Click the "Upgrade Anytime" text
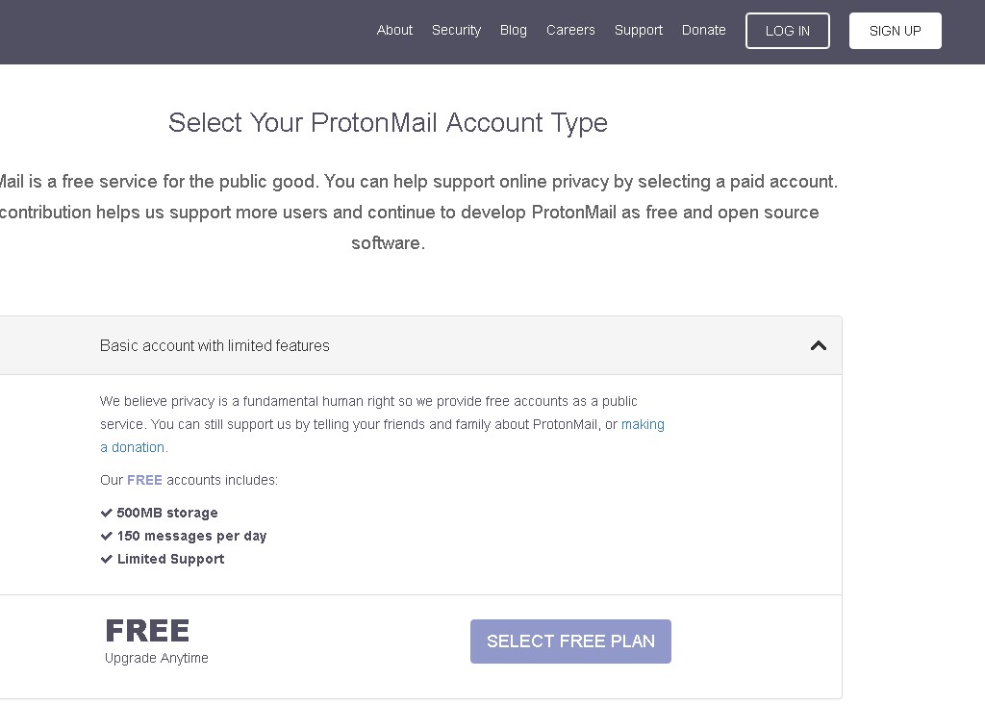Image resolution: width=985 pixels, height=704 pixels. pos(157,659)
